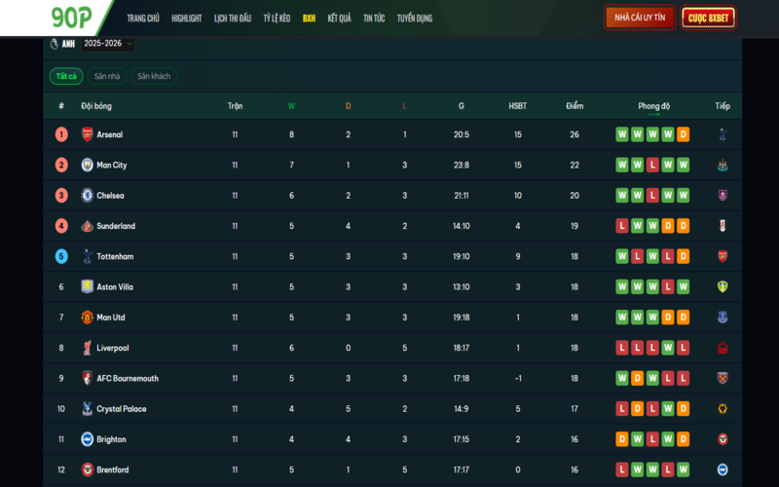Image resolution: width=779 pixels, height=487 pixels.
Task: Click Arsenal's most recent form badge D
Action: [x=683, y=134]
